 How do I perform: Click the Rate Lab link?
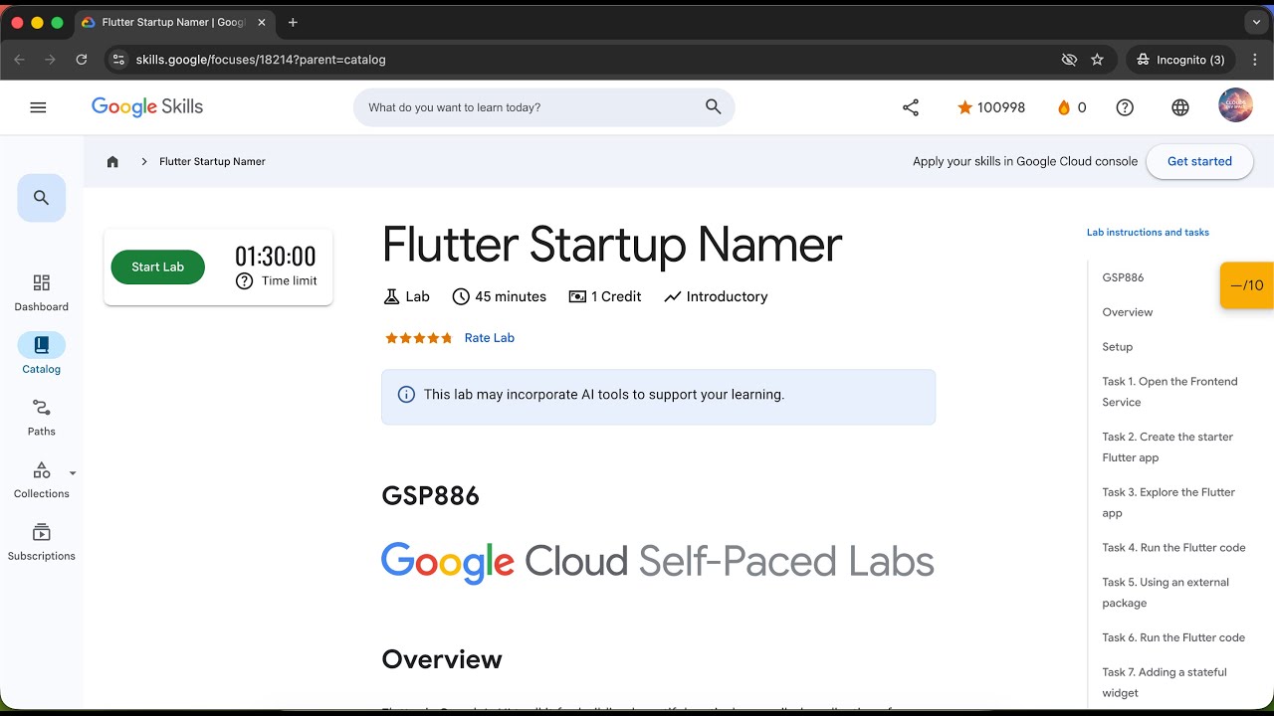(490, 338)
